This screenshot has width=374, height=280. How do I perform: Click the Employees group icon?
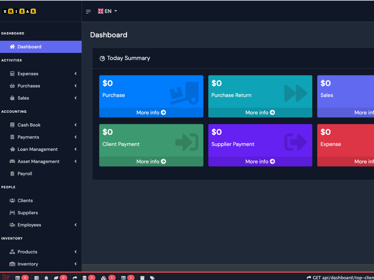(x=12, y=225)
